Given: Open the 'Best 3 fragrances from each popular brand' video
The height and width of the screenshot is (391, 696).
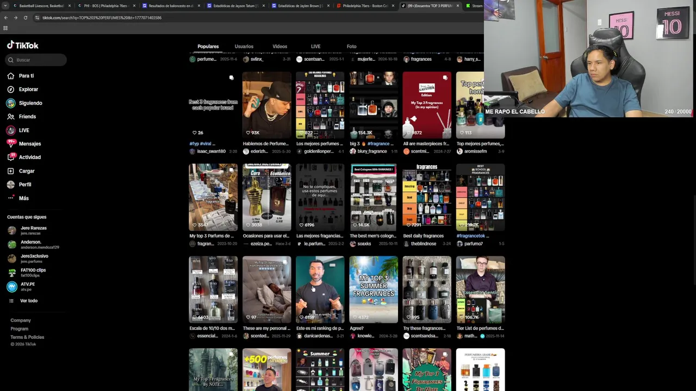Looking at the screenshot, I should point(213,105).
